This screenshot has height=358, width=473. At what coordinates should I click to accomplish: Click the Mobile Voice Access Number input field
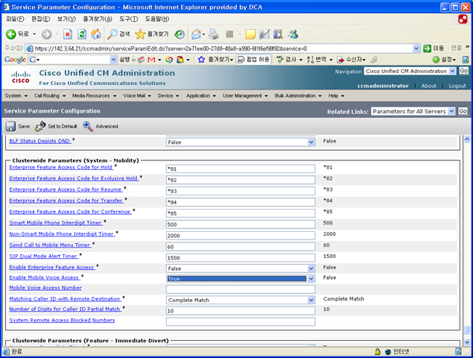pyautogui.click(x=241, y=289)
